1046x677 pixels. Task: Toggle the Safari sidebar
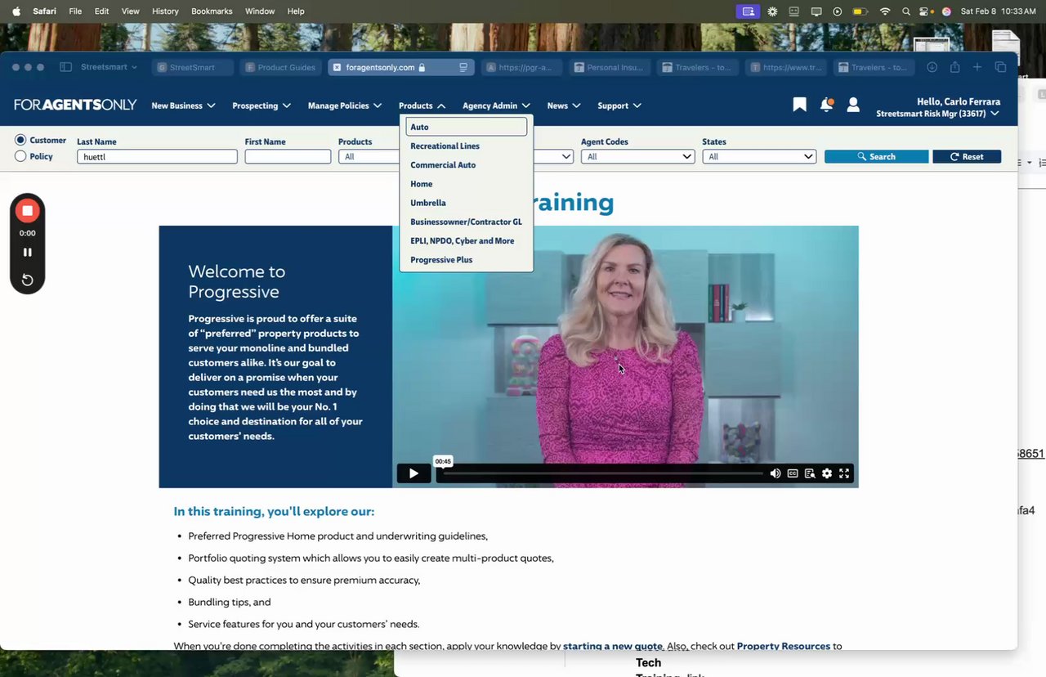(x=66, y=67)
